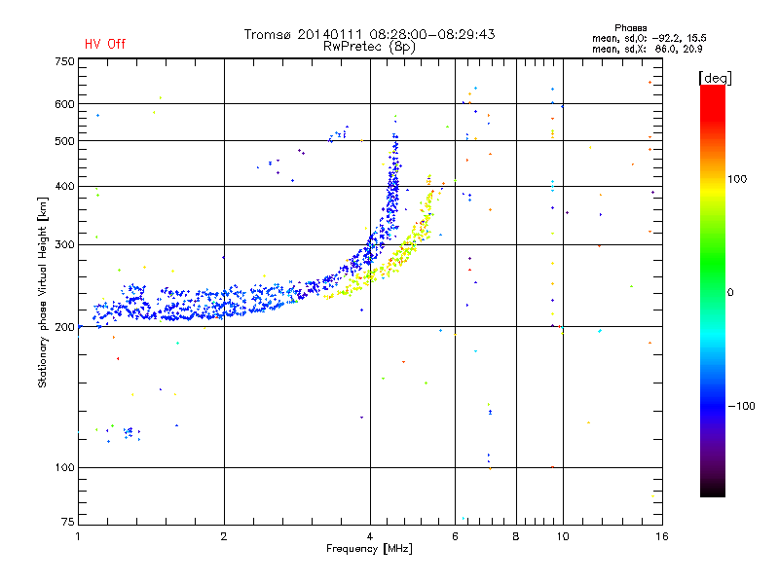Image resolution: width=779 pixels, height=584 pixels.
Task: Click the "Frequency [MHz]" axis label
Action: [x=369, y=549]
